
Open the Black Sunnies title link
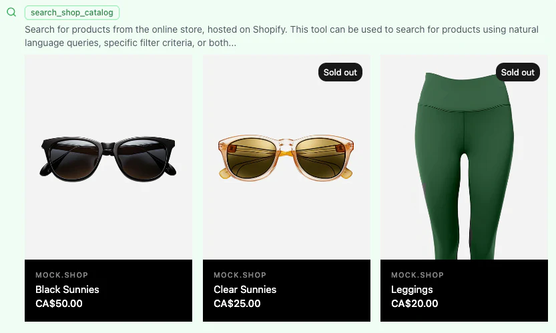tap(67, 290)
